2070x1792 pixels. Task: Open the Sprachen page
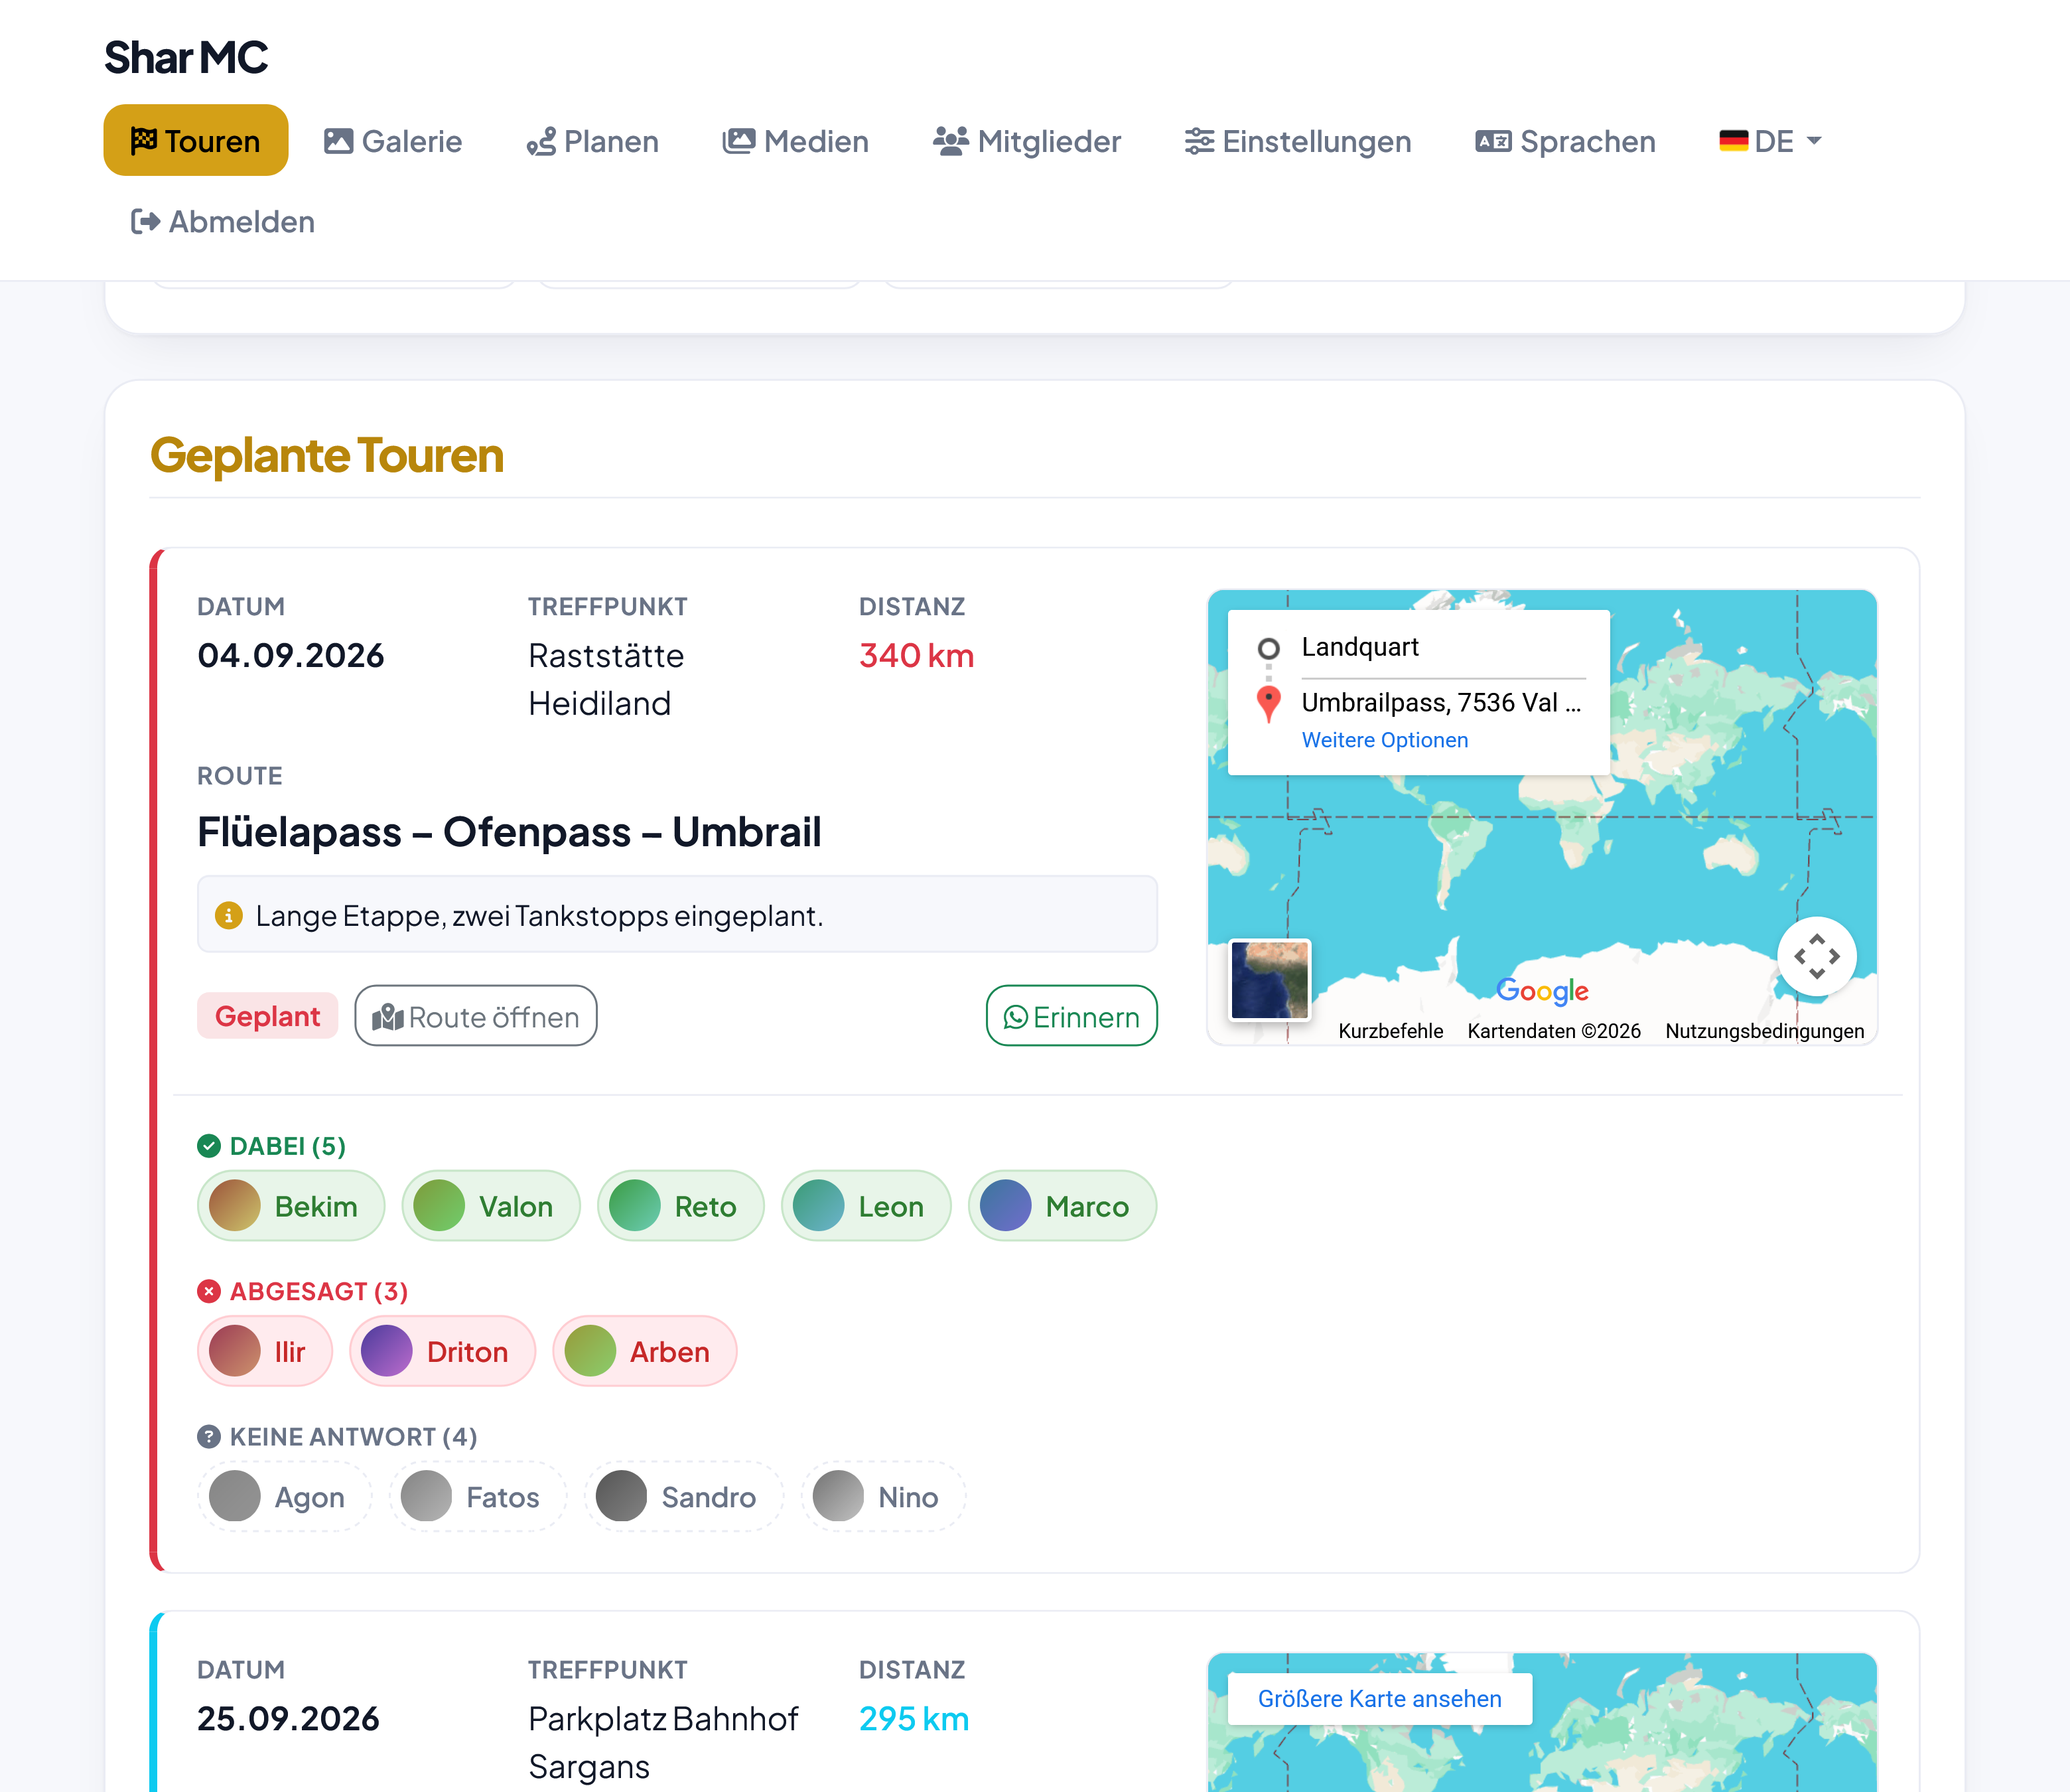(x=1565, y=141)
